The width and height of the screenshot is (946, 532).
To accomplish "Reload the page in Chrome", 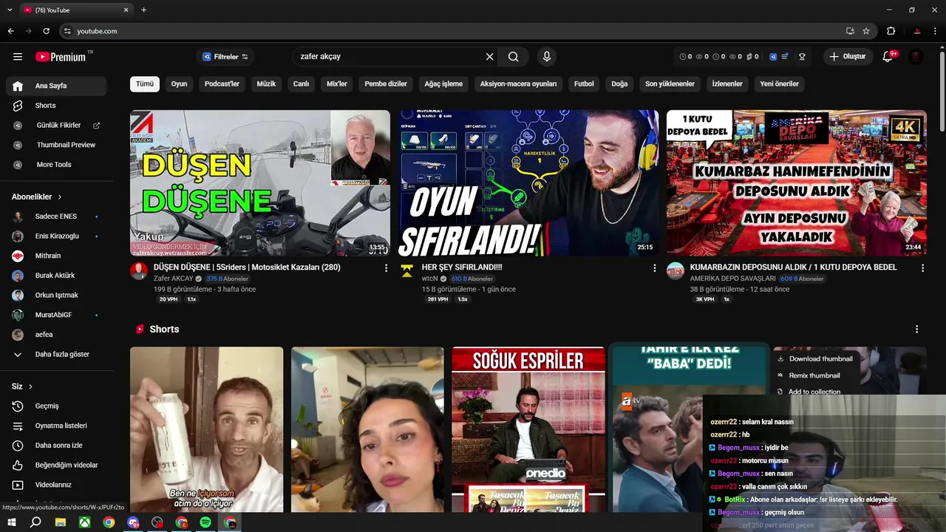I will [x=46, y=31].
